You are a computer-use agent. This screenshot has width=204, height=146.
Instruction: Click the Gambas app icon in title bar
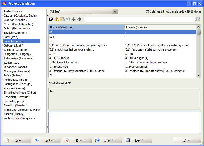click(4, 3)
